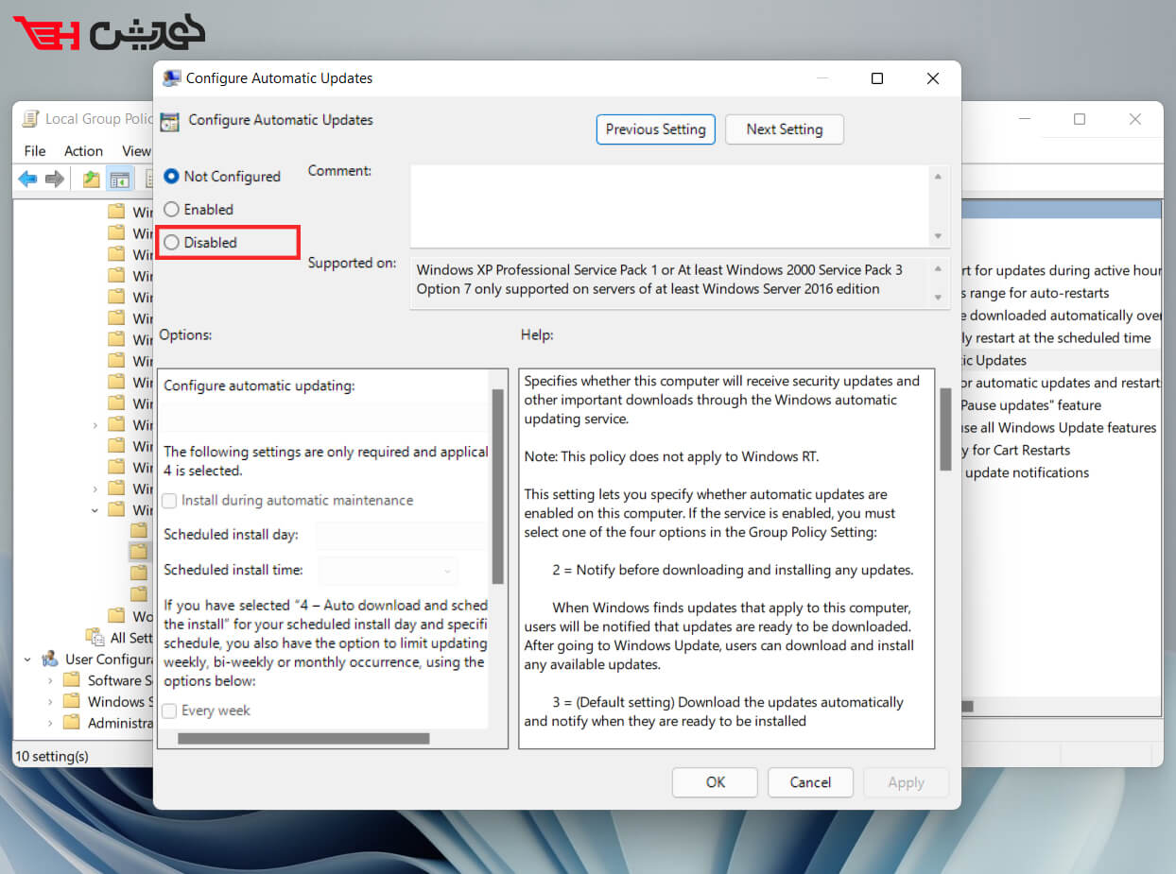Check the Every week option
The width and height of the screenshot is (1176, 874).
click(x=168, y=711)
